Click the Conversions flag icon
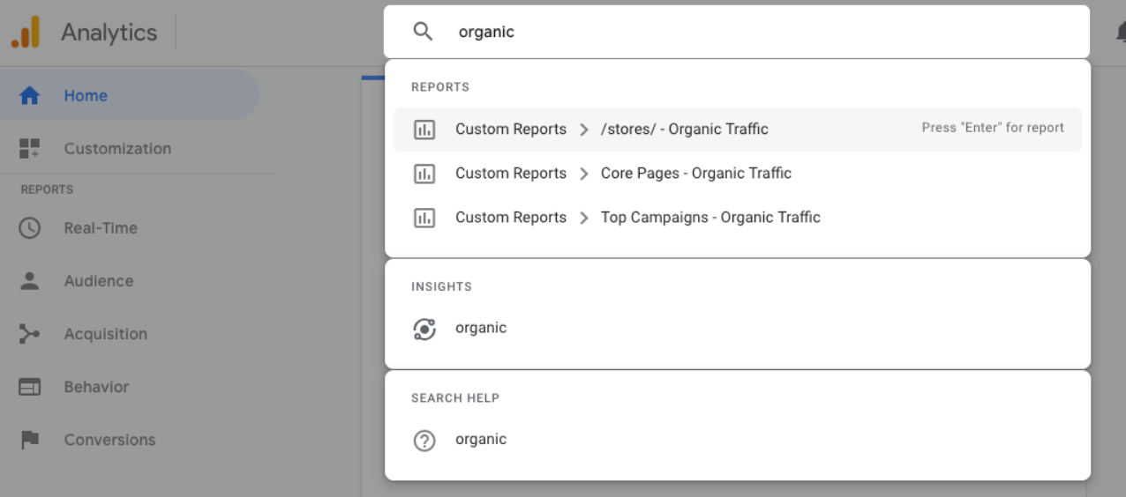1126x497 pixels. pos(30,440)
